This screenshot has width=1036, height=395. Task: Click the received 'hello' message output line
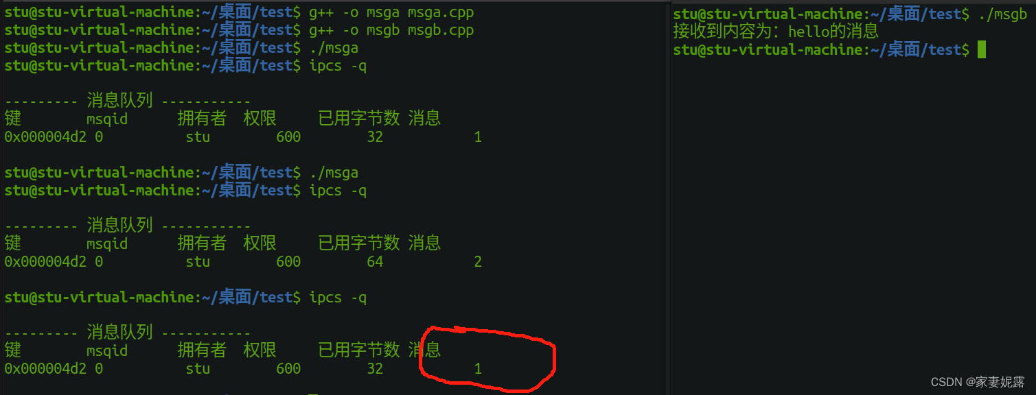click(776, 32)
